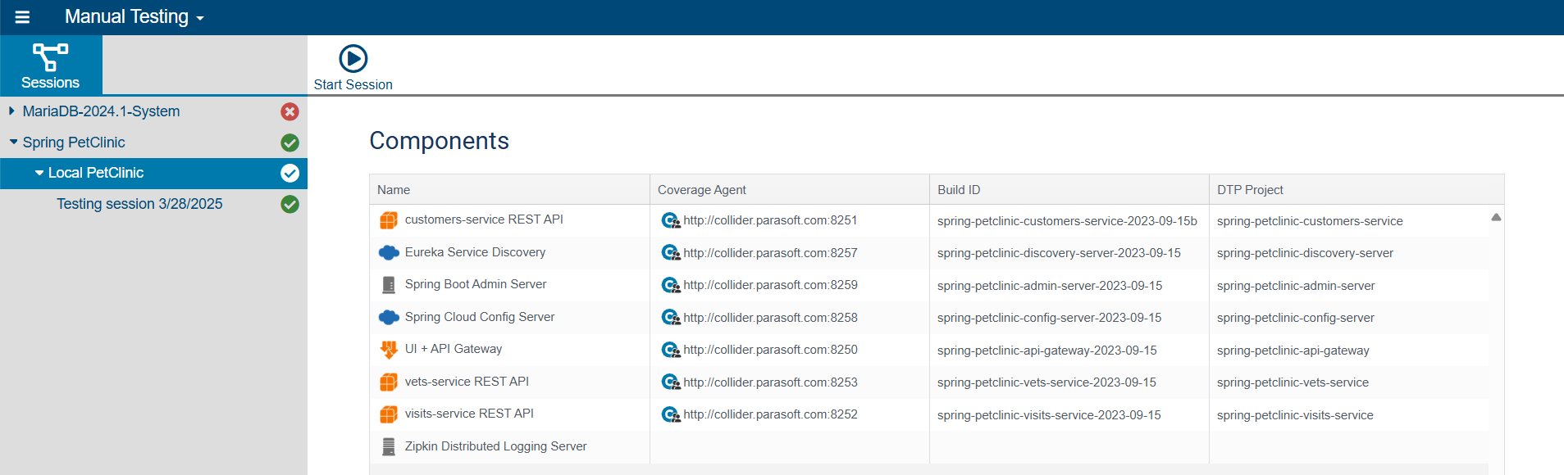Click build ID spring-petclinic-api-gateway-2023-09-15
This screenshot has width=1564, height=475.
tap(1047, 351)
